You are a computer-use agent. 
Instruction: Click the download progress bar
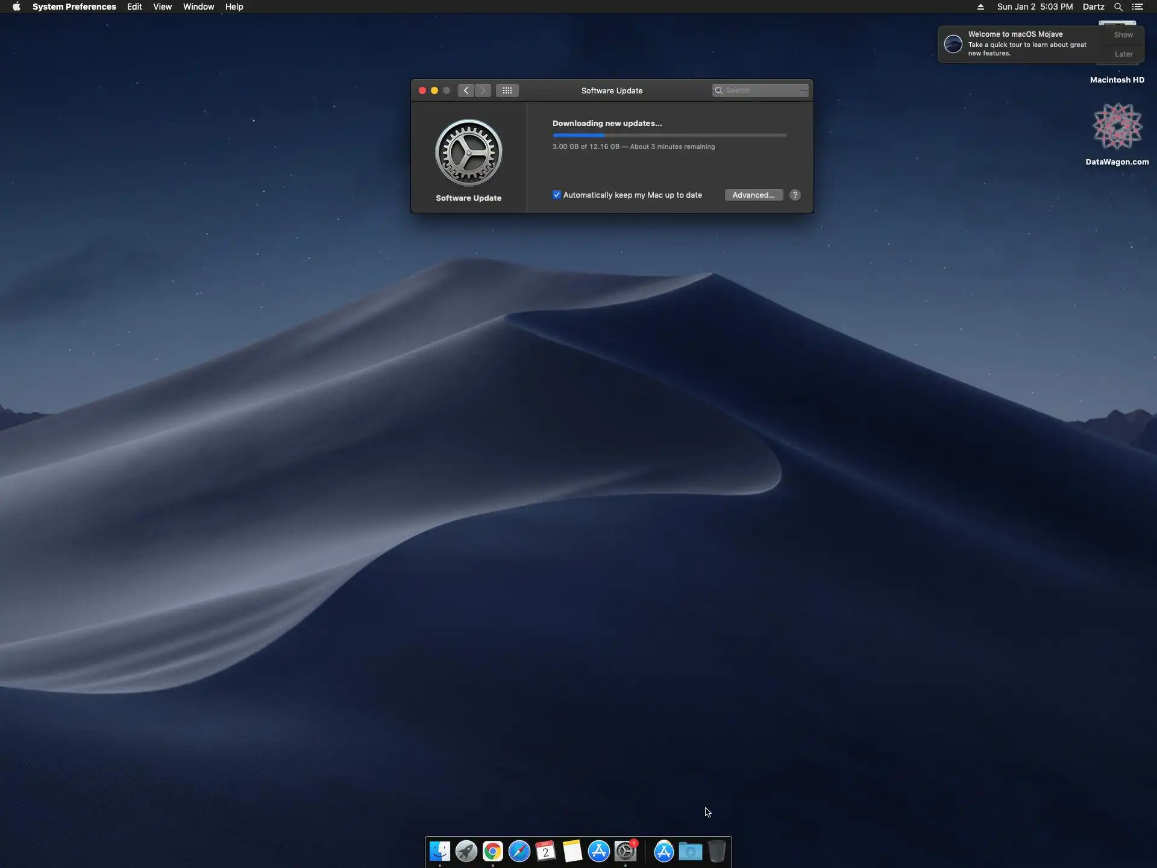[669, 136]
